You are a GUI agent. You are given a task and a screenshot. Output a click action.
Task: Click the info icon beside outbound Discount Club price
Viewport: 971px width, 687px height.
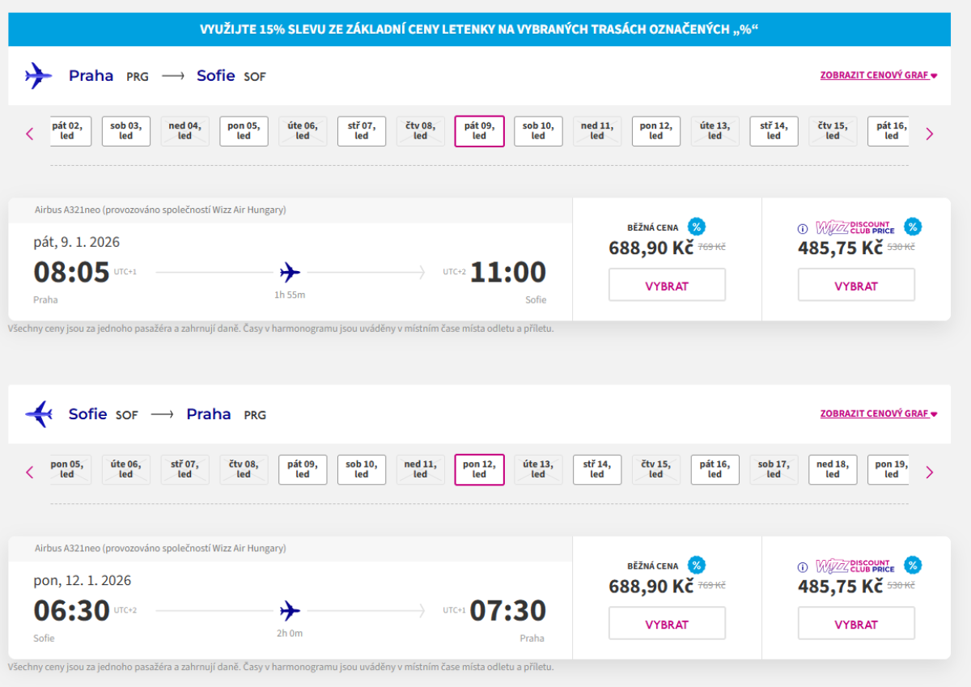(x=803, y=229)
